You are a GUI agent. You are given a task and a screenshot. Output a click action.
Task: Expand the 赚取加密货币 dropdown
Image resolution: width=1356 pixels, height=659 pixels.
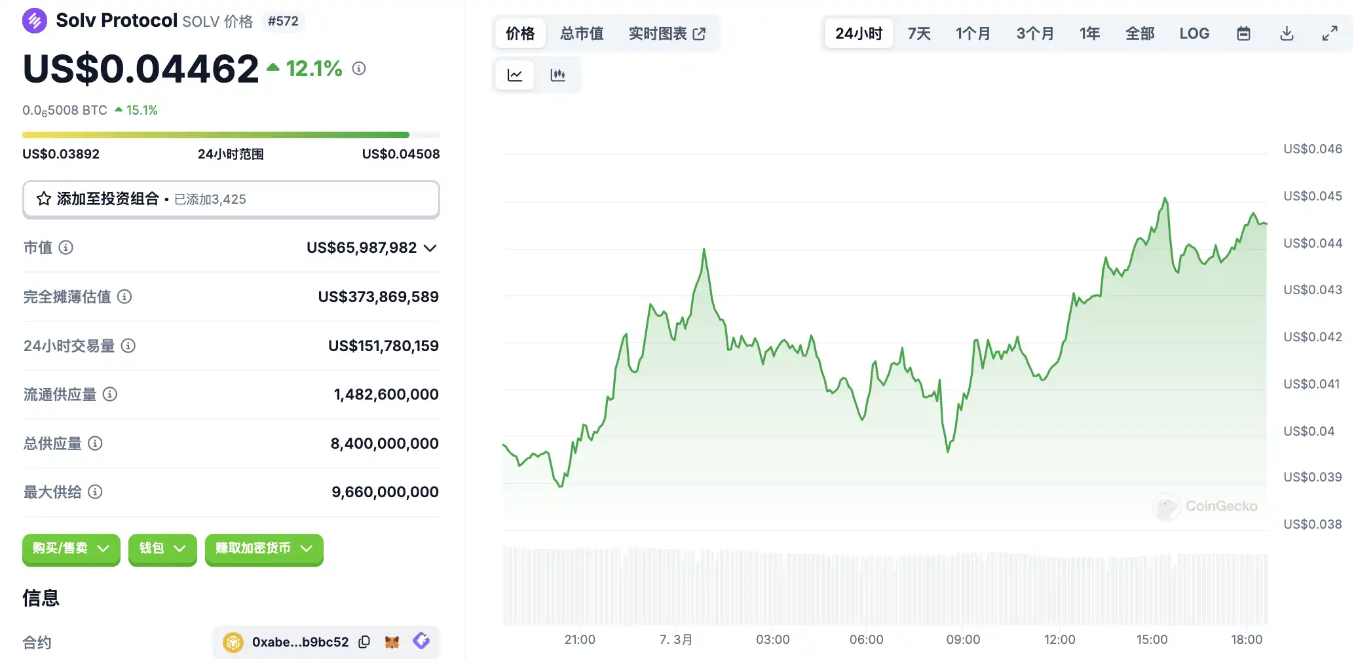264,548
